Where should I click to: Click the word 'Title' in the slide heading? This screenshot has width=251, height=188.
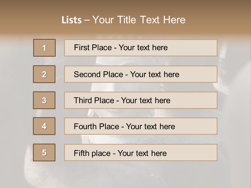tap(127, 20)
